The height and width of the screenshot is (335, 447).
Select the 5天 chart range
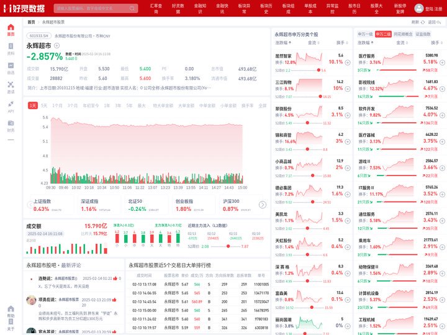click(x=44, y=105)
